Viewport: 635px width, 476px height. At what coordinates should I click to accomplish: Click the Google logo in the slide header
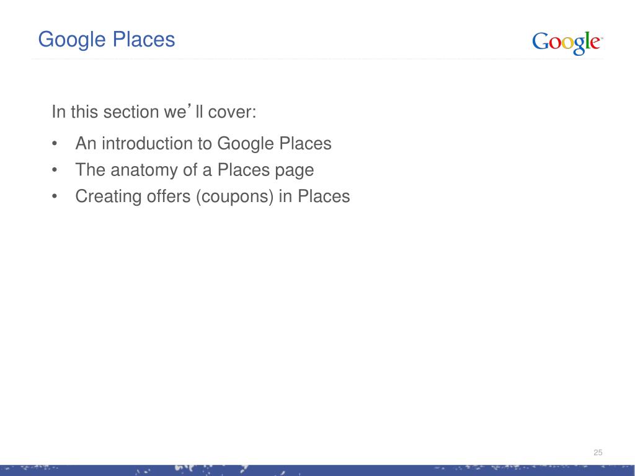tap(567, 43)
